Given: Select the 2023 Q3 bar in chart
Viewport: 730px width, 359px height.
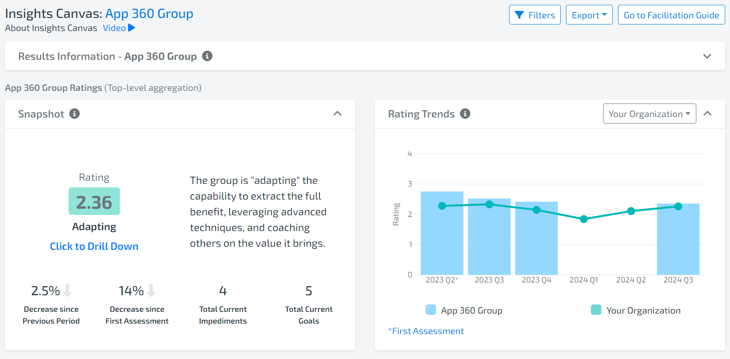Looking at the screenshot, I should pos(489,237).
